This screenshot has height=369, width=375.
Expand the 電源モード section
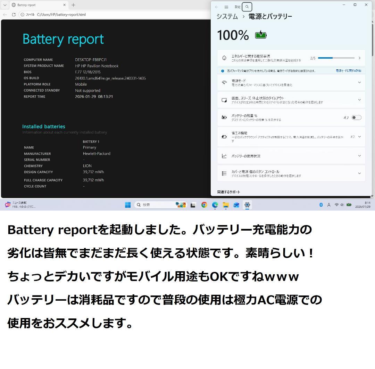[359, 82]
